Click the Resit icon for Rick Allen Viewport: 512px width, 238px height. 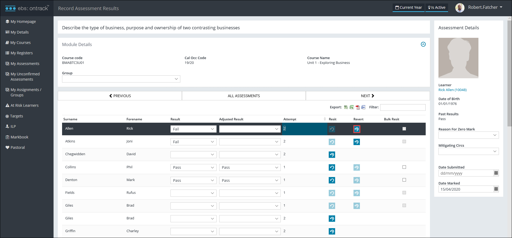tap(332, 129)
